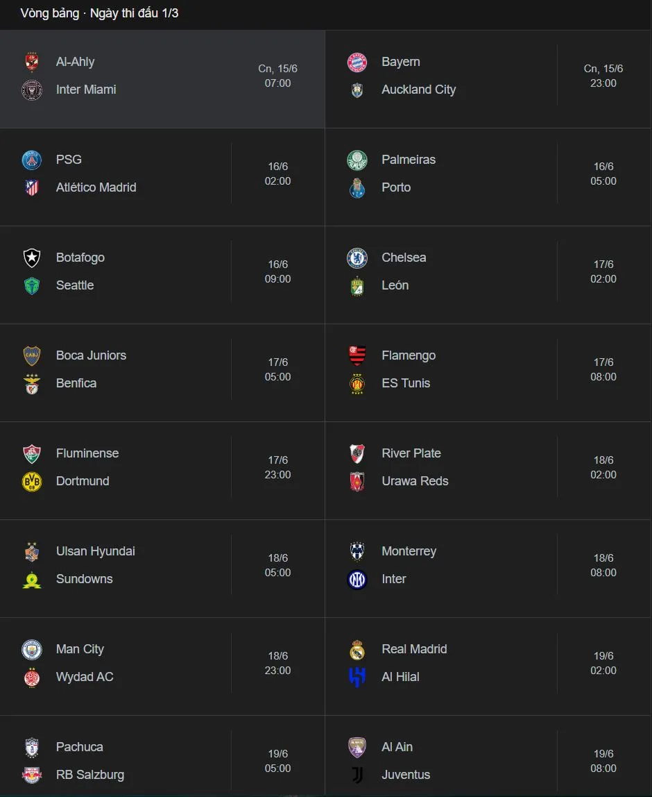The width and height of the screenshot is (652, 797).
Task: Click the Flamengo club crest
Action: click(357, 355)
